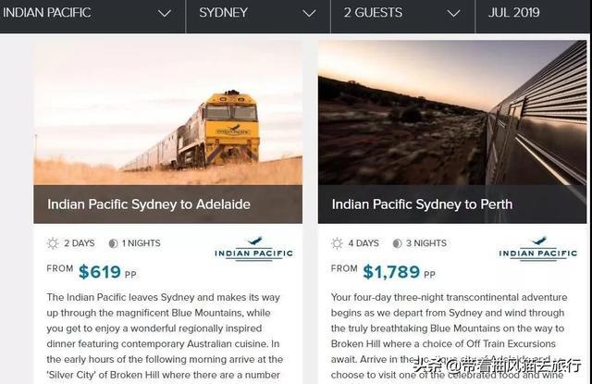Viewport: 592px width, 384px height.
Task: Expand the Sydney departure dropdown
Action: (x=258, y=15)
